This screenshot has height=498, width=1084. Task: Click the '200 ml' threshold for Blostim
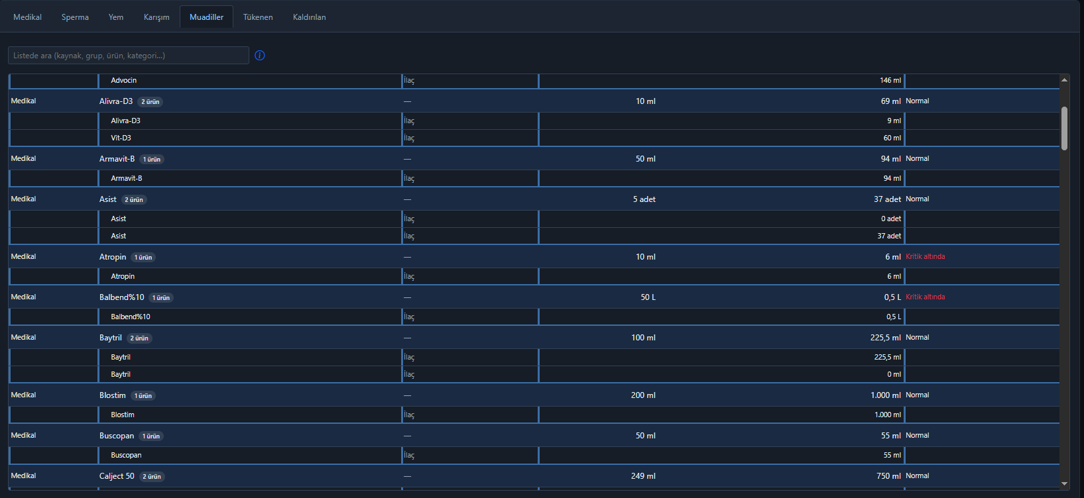[x=644, y=395]
